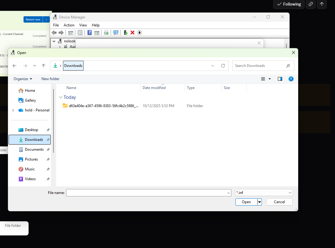Expand the address bar history dropdown
Viewport: 335px width, 248px height.
[213, 66]
